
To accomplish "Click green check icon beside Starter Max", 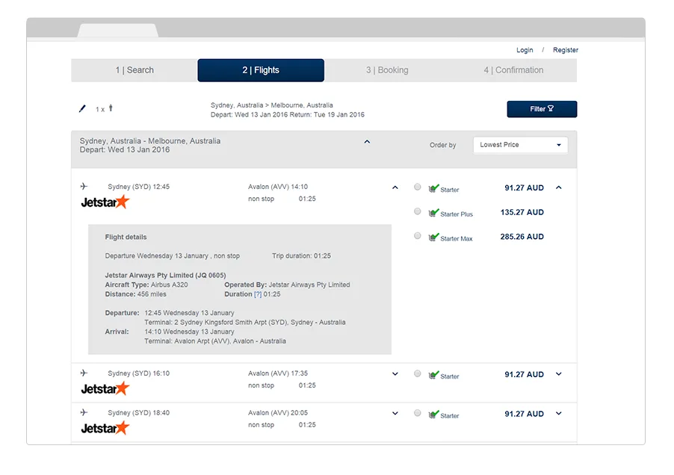I will (x=433, y=237).
